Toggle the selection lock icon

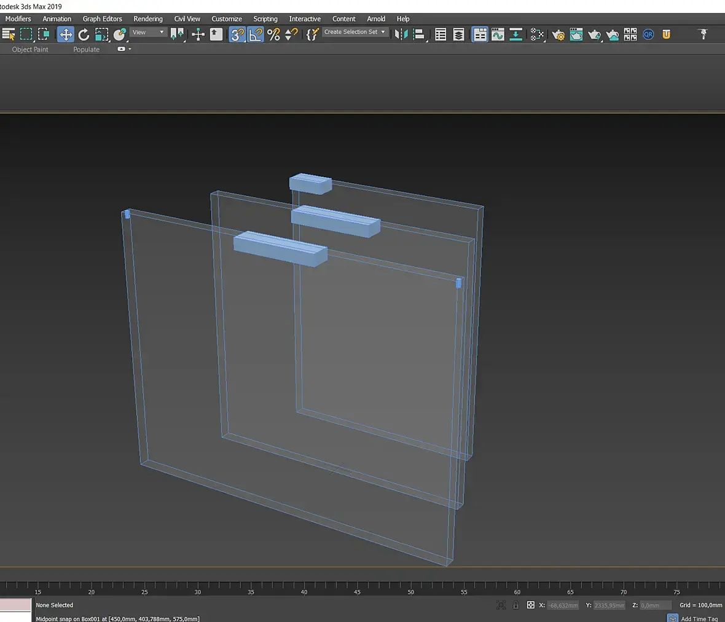515,605
